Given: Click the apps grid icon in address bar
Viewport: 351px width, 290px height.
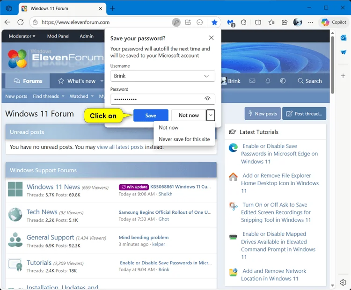Looking at the screenshot, I should pos(188,22).
